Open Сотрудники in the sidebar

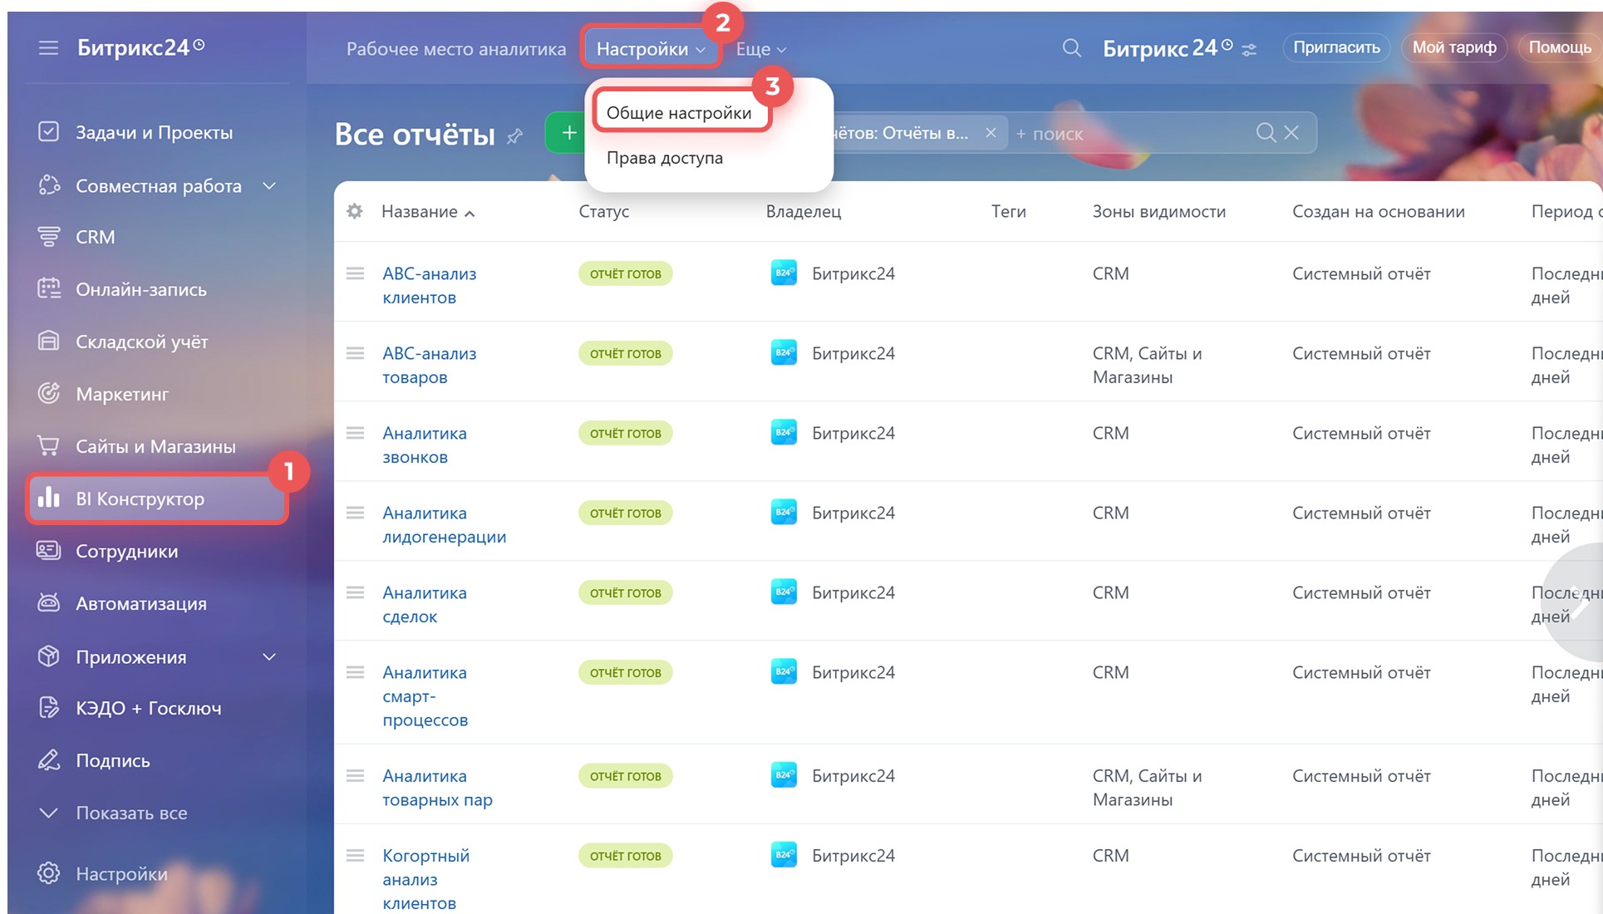tap(126, 551)
